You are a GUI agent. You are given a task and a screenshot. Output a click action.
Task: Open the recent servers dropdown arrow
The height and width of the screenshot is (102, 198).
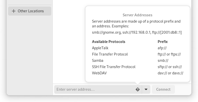(146, 89)
